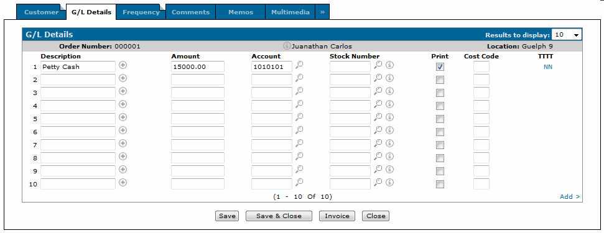Enable the Print checkbox on row 6
Viewport: 604px width, 233px height.
pyautogui.click(x=440, y=132)
